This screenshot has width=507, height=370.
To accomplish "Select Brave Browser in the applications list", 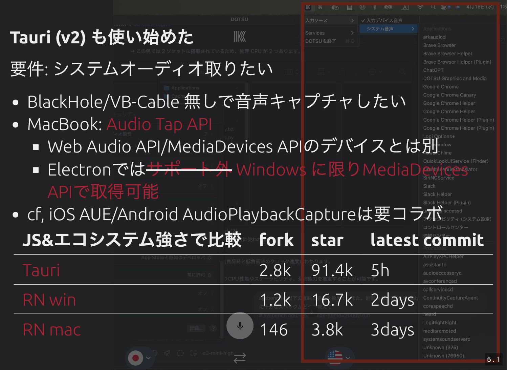I will tap(439, 45).
